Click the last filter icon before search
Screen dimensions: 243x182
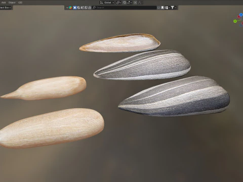[90, 8]
